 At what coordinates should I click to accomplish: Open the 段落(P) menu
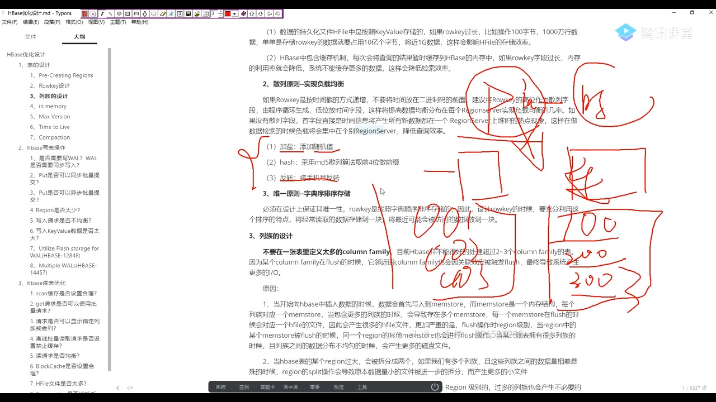pos(53,22)
